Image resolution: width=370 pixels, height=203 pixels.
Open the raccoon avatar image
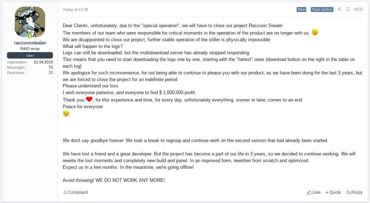[x=30, y=21]
